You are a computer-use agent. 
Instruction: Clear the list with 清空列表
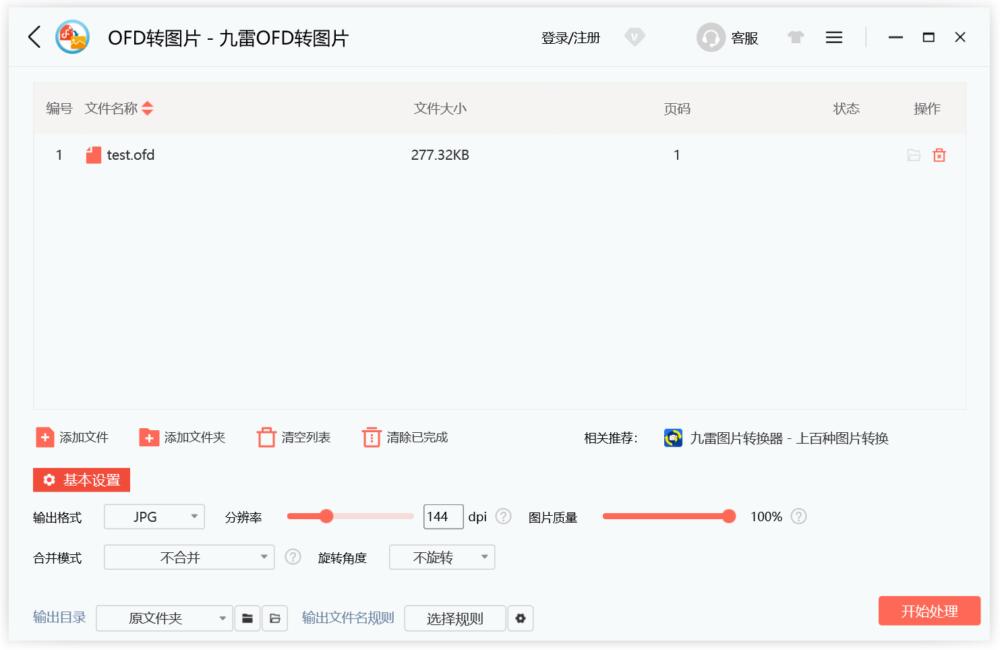(x=294, y=438)
